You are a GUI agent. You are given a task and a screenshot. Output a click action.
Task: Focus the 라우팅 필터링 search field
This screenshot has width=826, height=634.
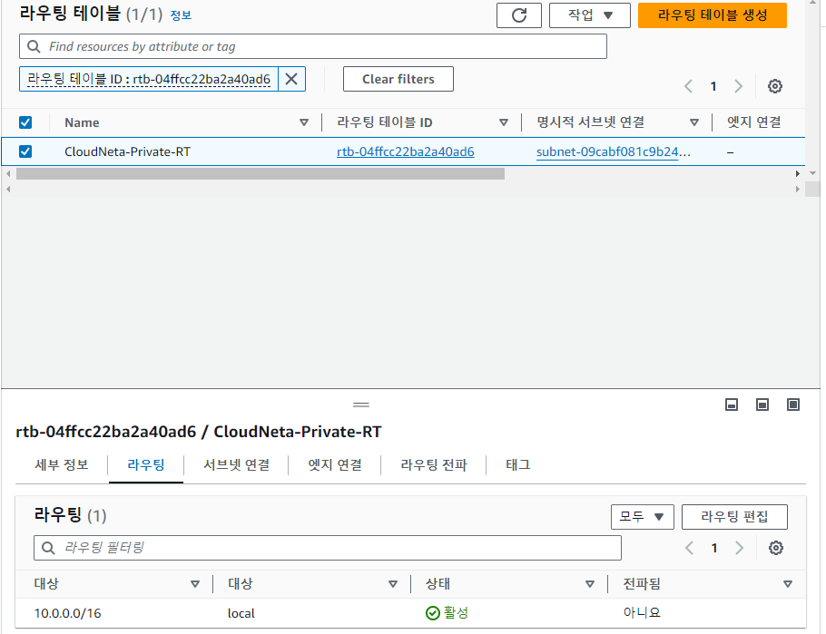point(328,548)
